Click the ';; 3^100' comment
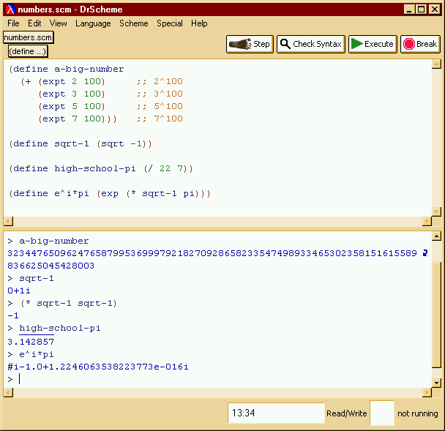Screen dimensions: 445x431 point(160,94)
